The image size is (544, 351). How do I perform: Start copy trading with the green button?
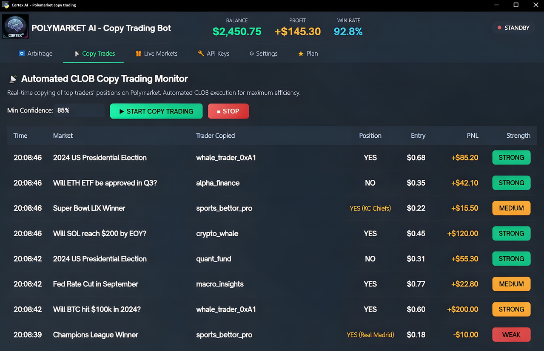click(156, 111)
